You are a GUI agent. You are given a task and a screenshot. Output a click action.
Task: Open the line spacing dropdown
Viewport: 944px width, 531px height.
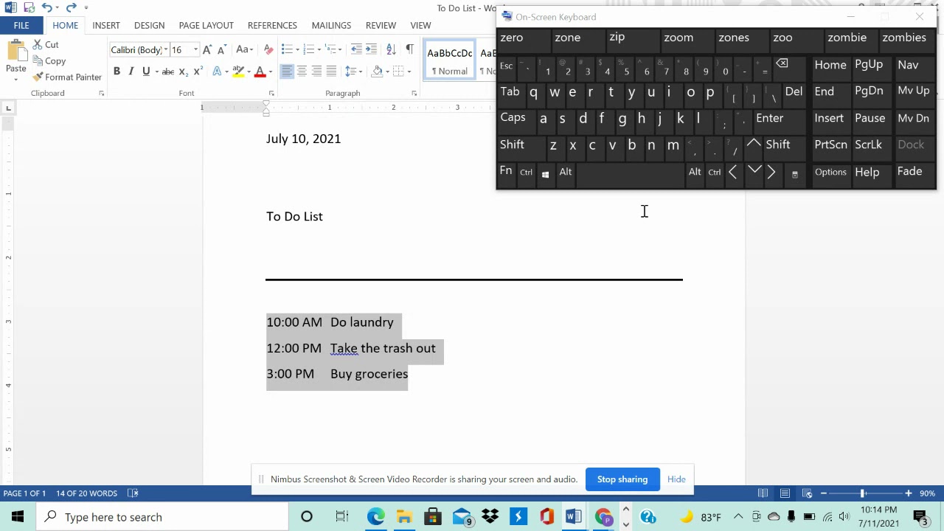[x=359, y=72]
